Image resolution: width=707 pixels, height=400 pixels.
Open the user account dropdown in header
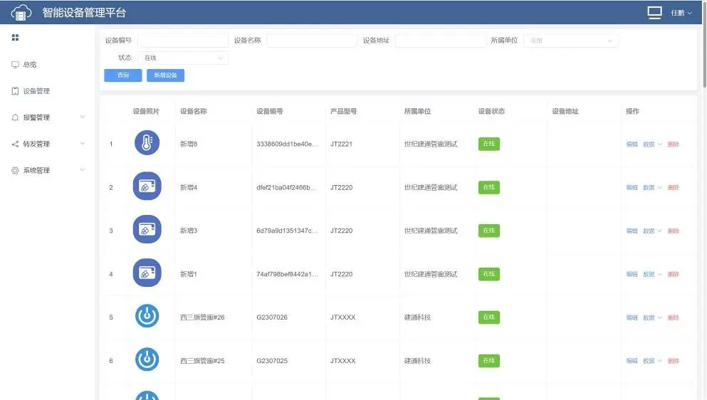click(681, 13)
